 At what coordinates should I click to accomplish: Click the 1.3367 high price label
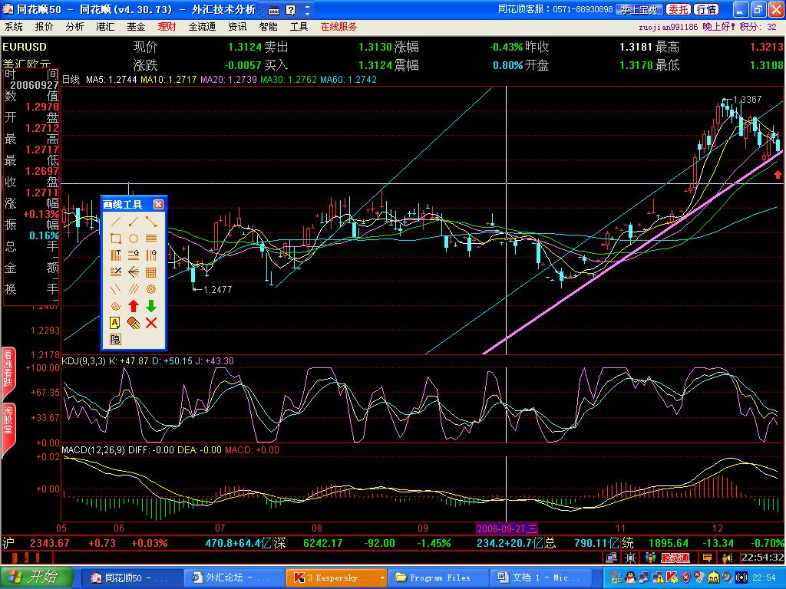[x=748, y=99]
